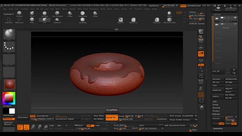Image resolution: width=242 pixels, height=136 pixels.
Task: Expand the Geometry section
Action: 218,128
